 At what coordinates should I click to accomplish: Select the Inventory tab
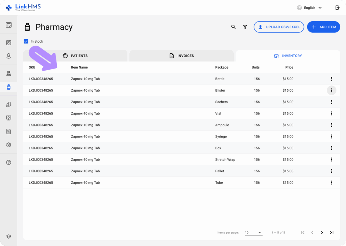point(288,56)
